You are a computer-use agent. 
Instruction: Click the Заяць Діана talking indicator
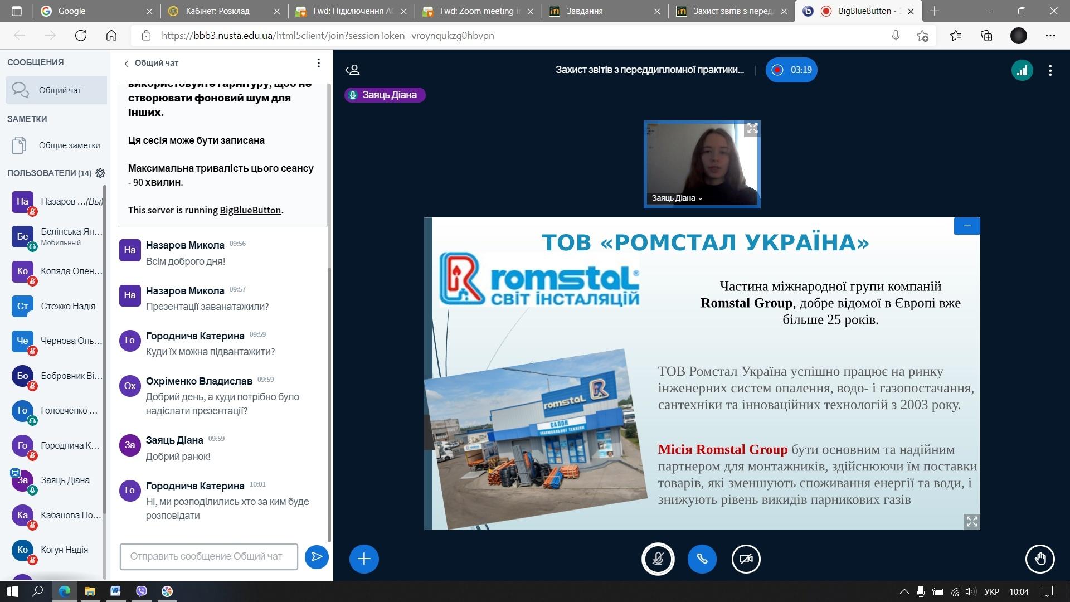point(385,95)
